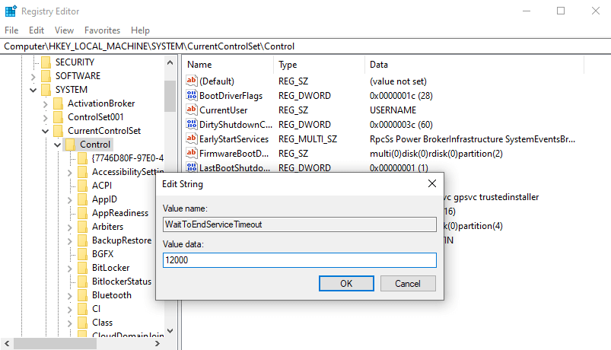611x350 pixels.
Task: Click the 0x0000001c (28) data cell
Action: point(401,96)
